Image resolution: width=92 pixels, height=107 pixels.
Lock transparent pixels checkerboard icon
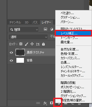(21, 44)
